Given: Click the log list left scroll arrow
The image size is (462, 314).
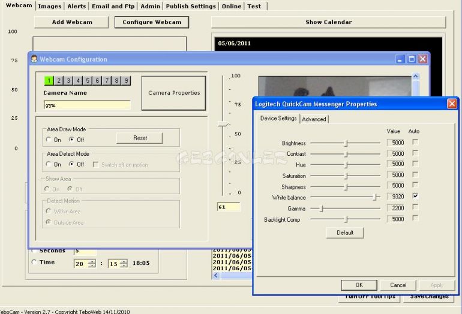Looking at the screenshot, I should (x=215, y=276).
